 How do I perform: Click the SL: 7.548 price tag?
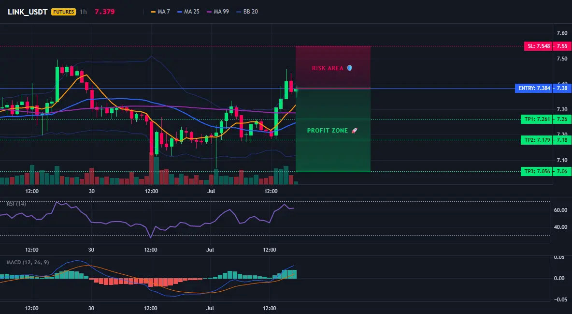pos(539,46)
